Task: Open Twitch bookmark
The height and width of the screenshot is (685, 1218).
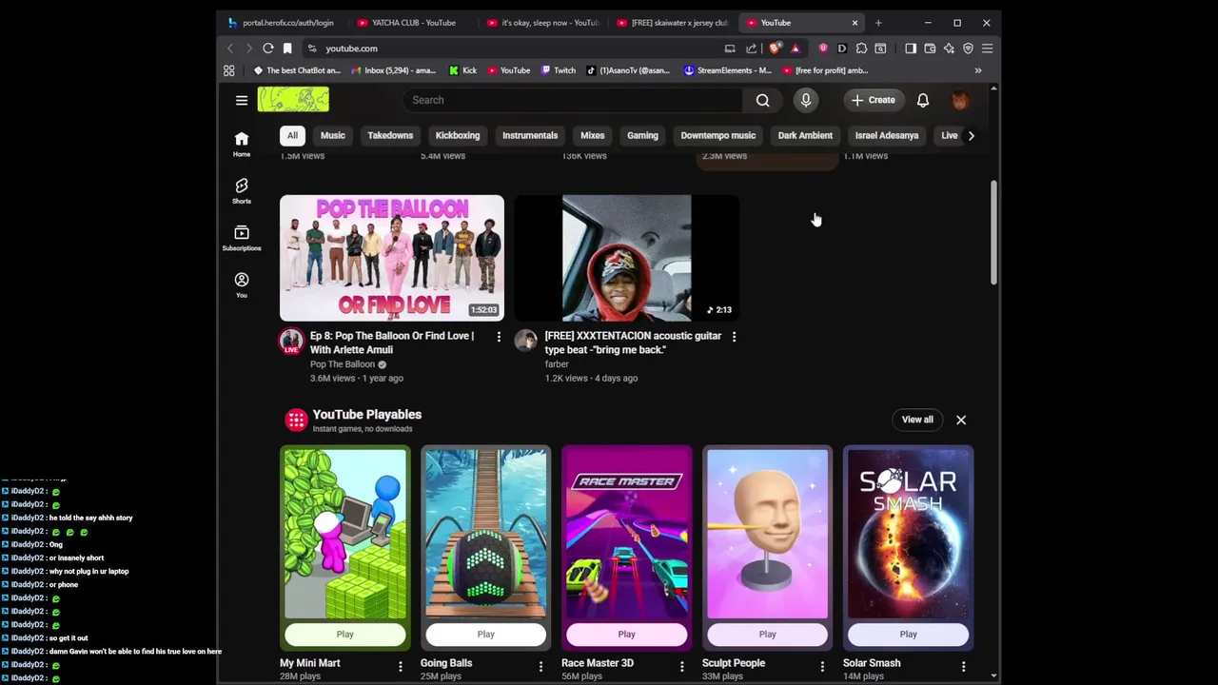Action: pos(558,70)
